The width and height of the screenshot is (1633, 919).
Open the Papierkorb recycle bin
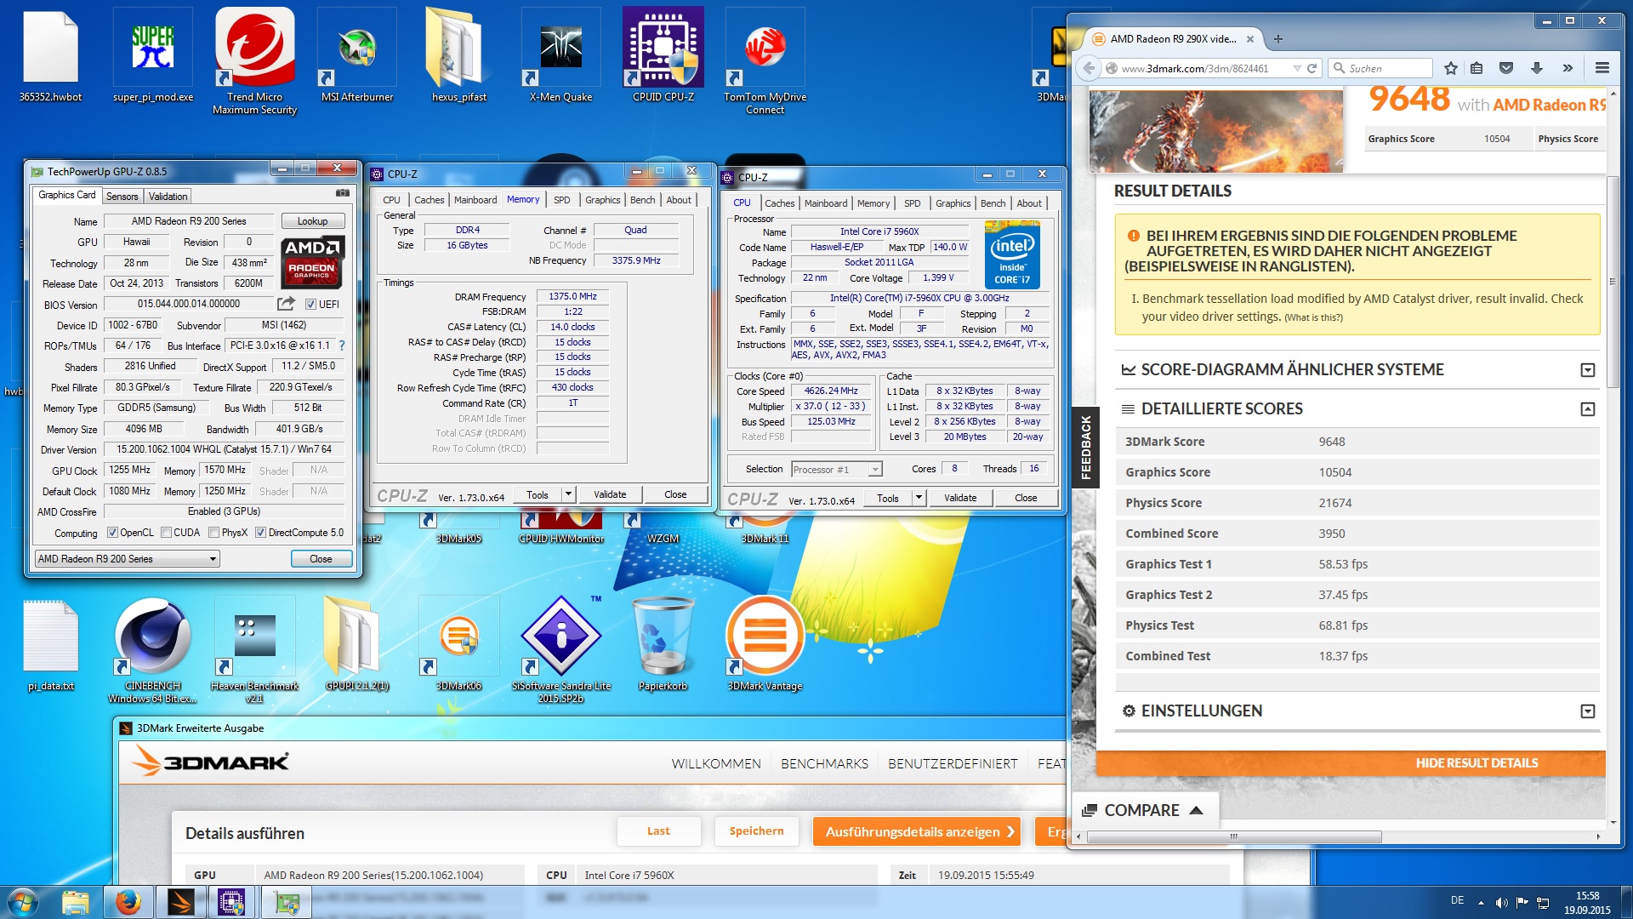click(x=663, y=644)
